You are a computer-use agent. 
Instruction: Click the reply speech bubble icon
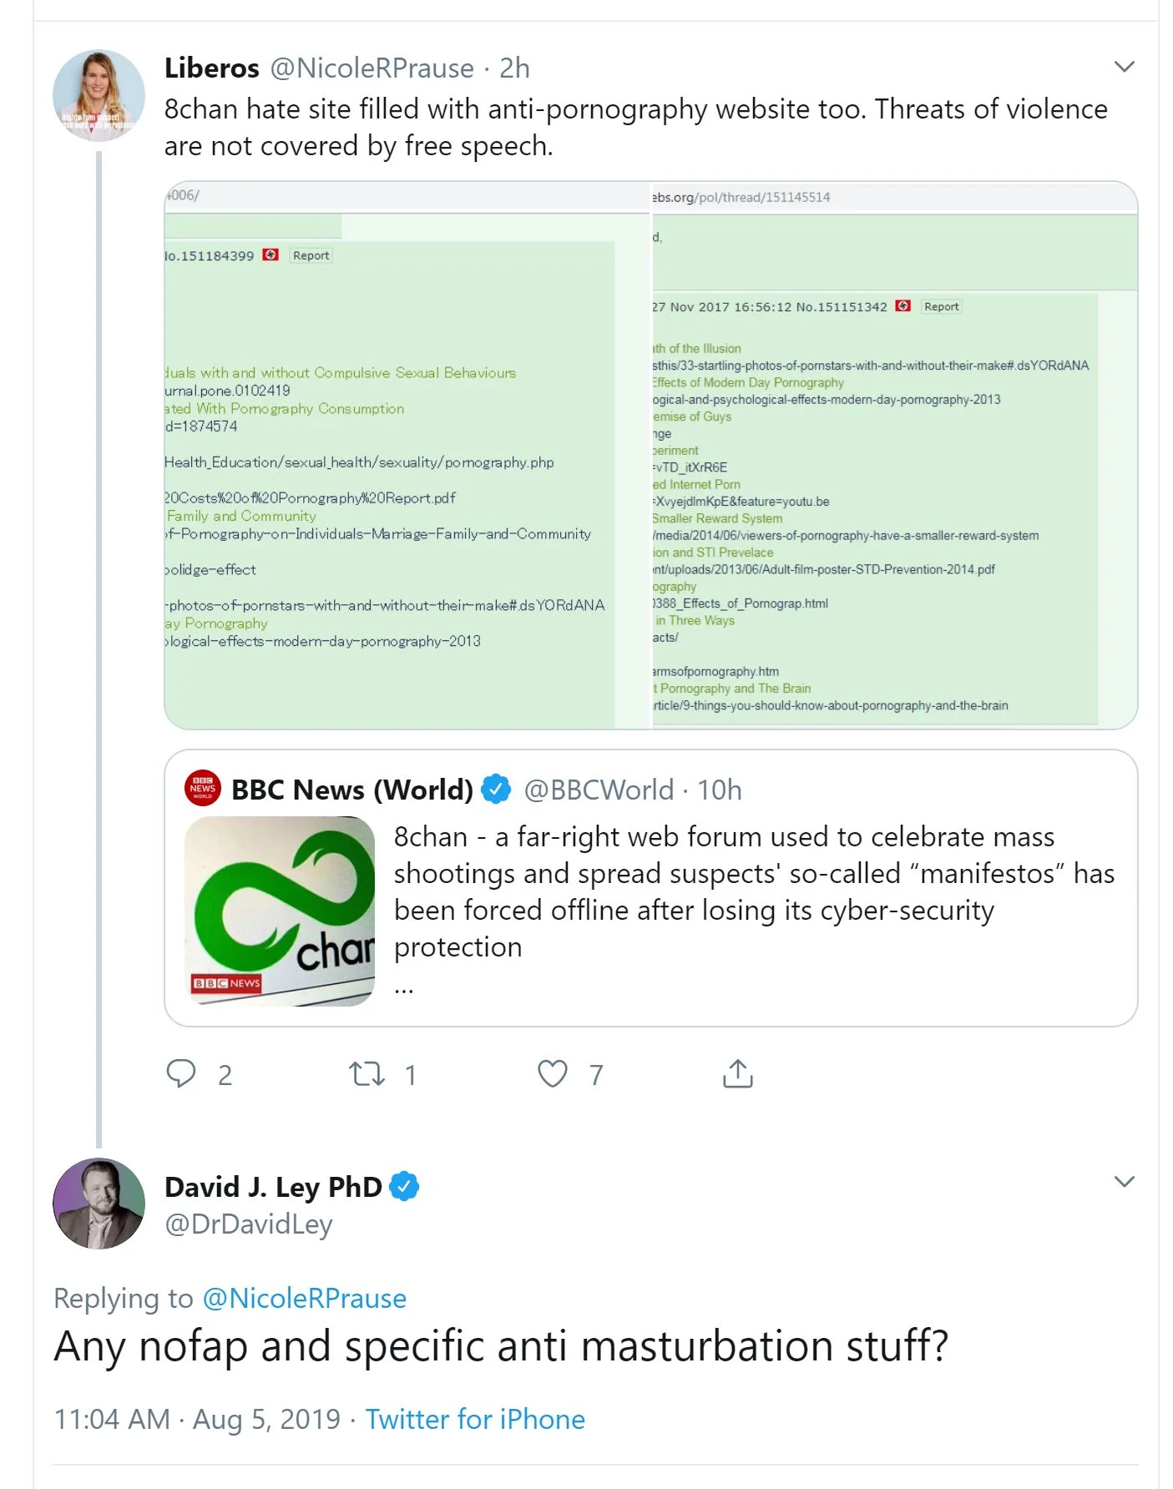(181, 1073)
